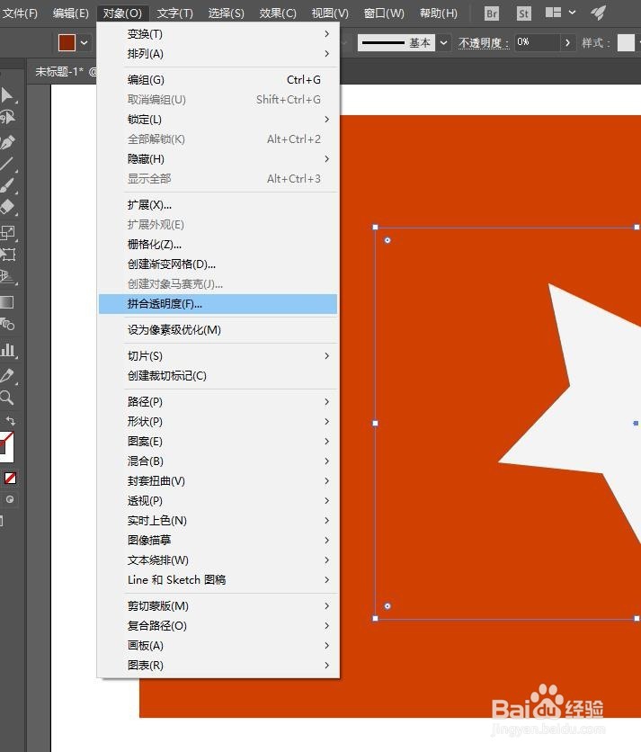Click the stroke/fill box in toolbar
Screen dimensions: 641x752
click(x=6, y=447)
